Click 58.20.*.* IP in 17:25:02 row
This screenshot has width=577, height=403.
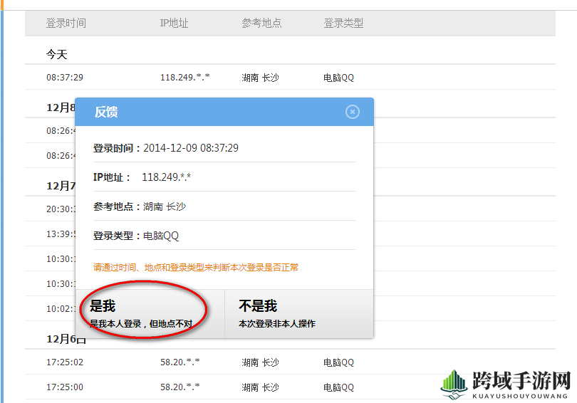(180, 362)
